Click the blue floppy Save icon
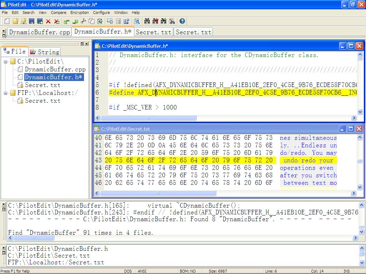This screenshot has width=366, height=274. tap(31, 21)
